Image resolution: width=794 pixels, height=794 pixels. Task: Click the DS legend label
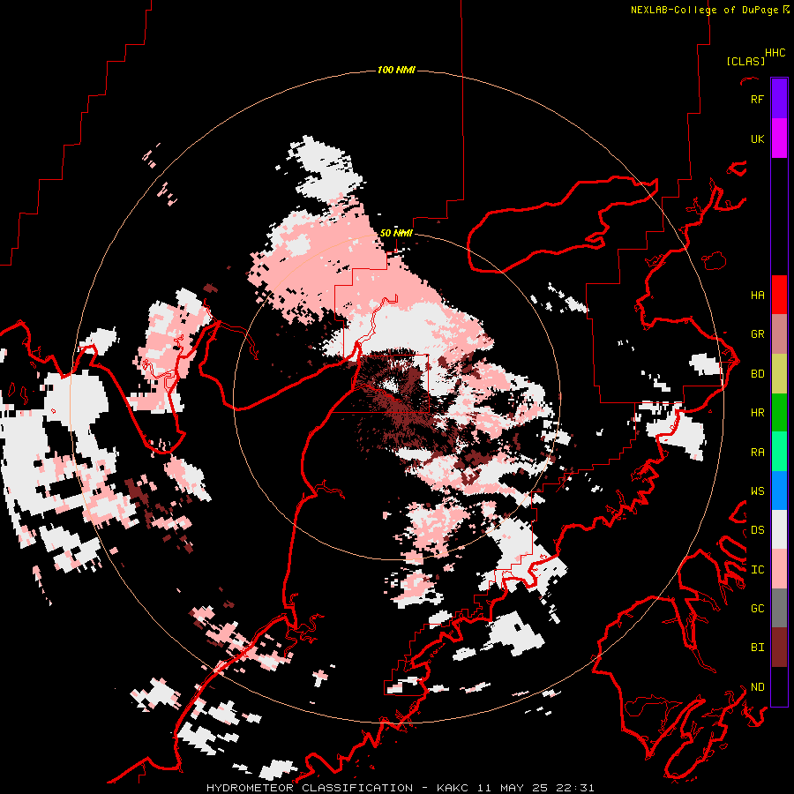tap(757, 529)
